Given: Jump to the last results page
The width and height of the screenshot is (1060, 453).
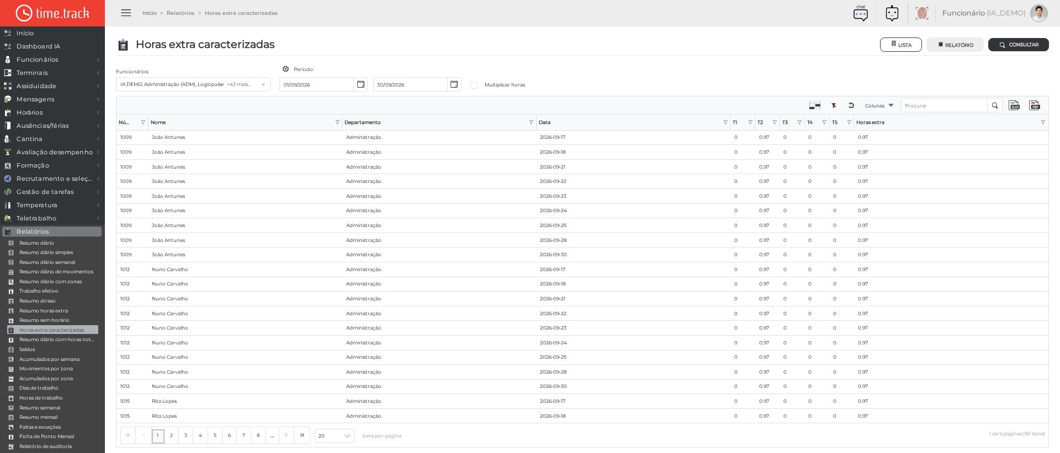Looking at the screenshot, I should [302, 435].
